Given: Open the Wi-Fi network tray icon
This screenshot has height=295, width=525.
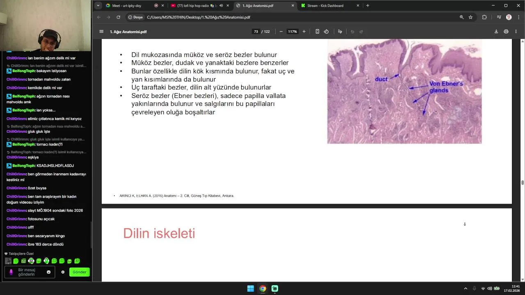Looking at the screenshot, I should coord(483,288).
